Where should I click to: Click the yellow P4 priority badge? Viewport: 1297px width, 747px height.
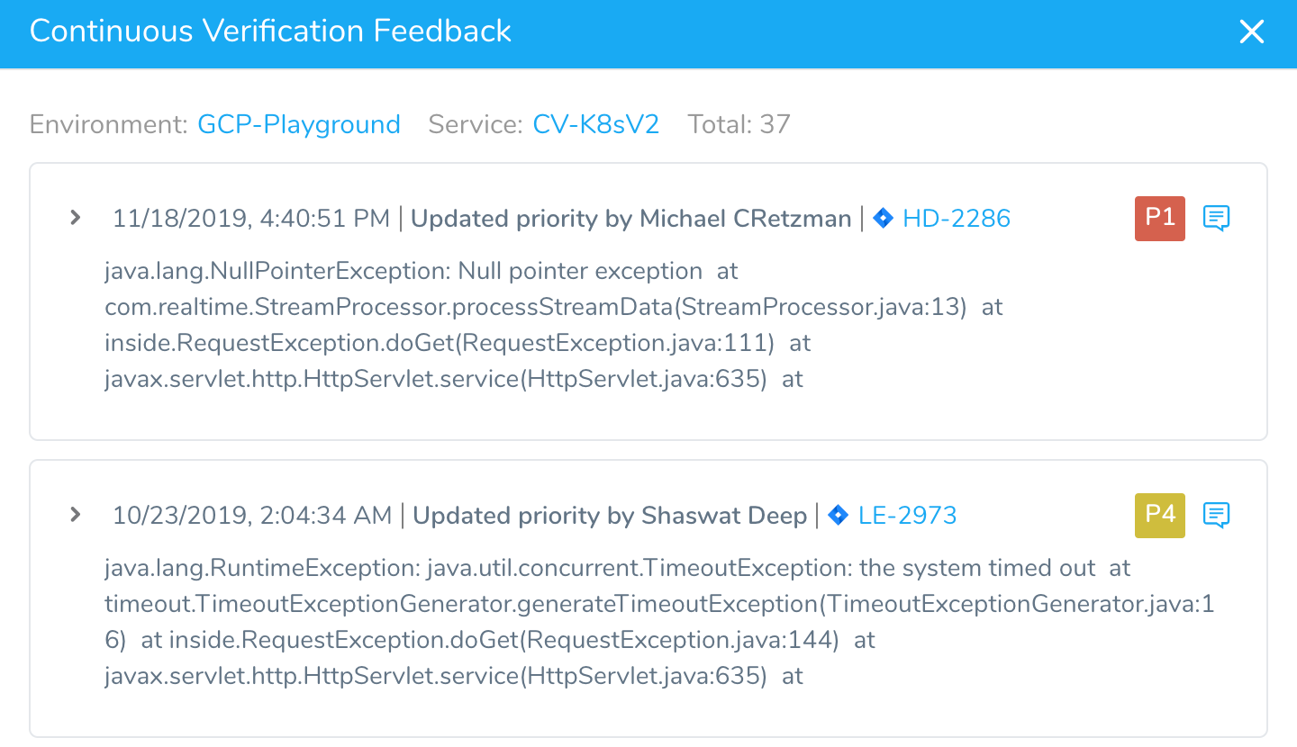tap(1160, 515)
